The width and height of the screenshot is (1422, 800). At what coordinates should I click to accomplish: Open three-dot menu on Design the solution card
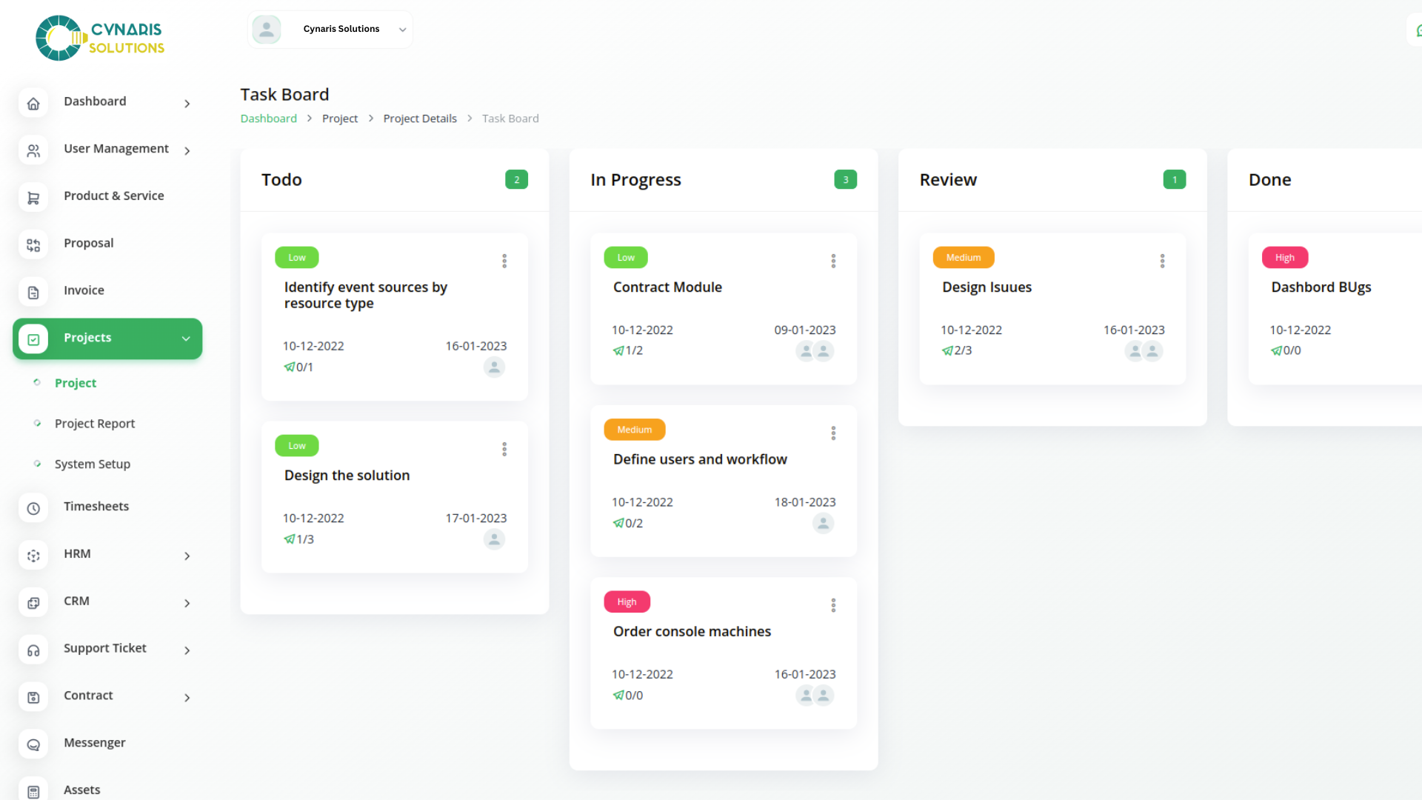pos(504,449)
